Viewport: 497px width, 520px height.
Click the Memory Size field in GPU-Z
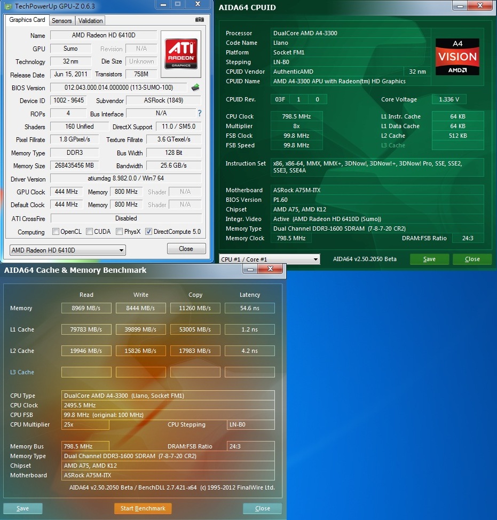[x=74, y=165]
